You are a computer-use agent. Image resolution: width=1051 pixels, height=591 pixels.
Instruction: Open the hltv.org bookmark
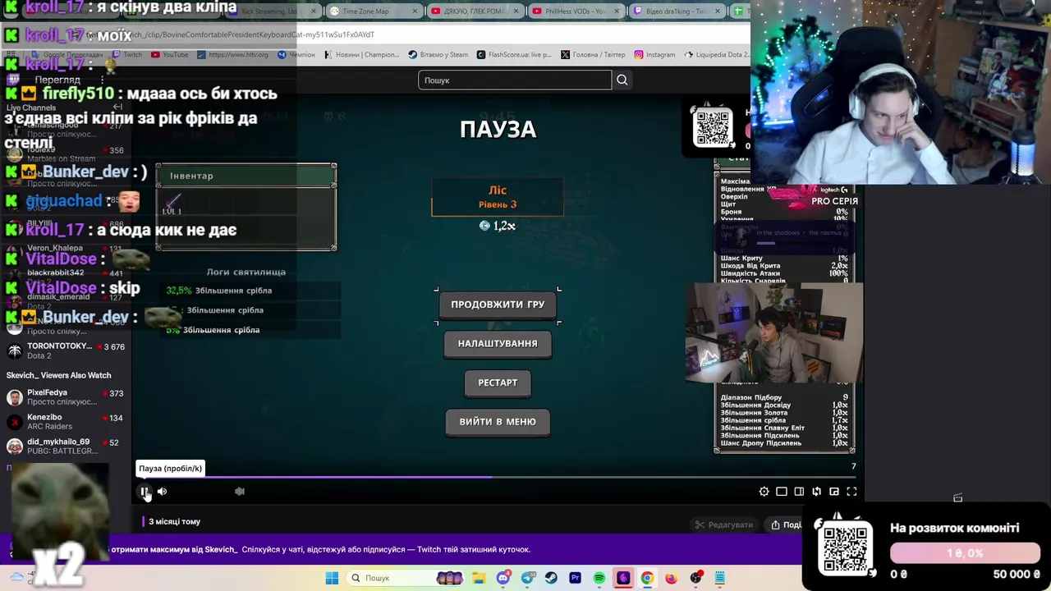point(232,55)
